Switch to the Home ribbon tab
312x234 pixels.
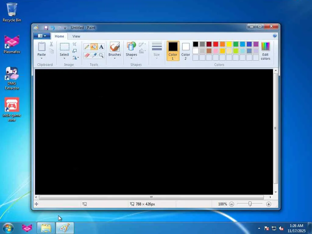pos(59,36)
